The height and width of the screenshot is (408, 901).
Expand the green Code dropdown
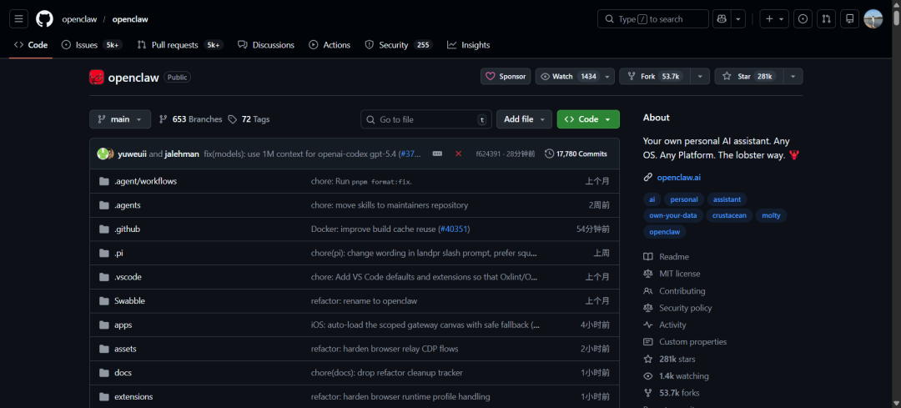coord(588,119)
